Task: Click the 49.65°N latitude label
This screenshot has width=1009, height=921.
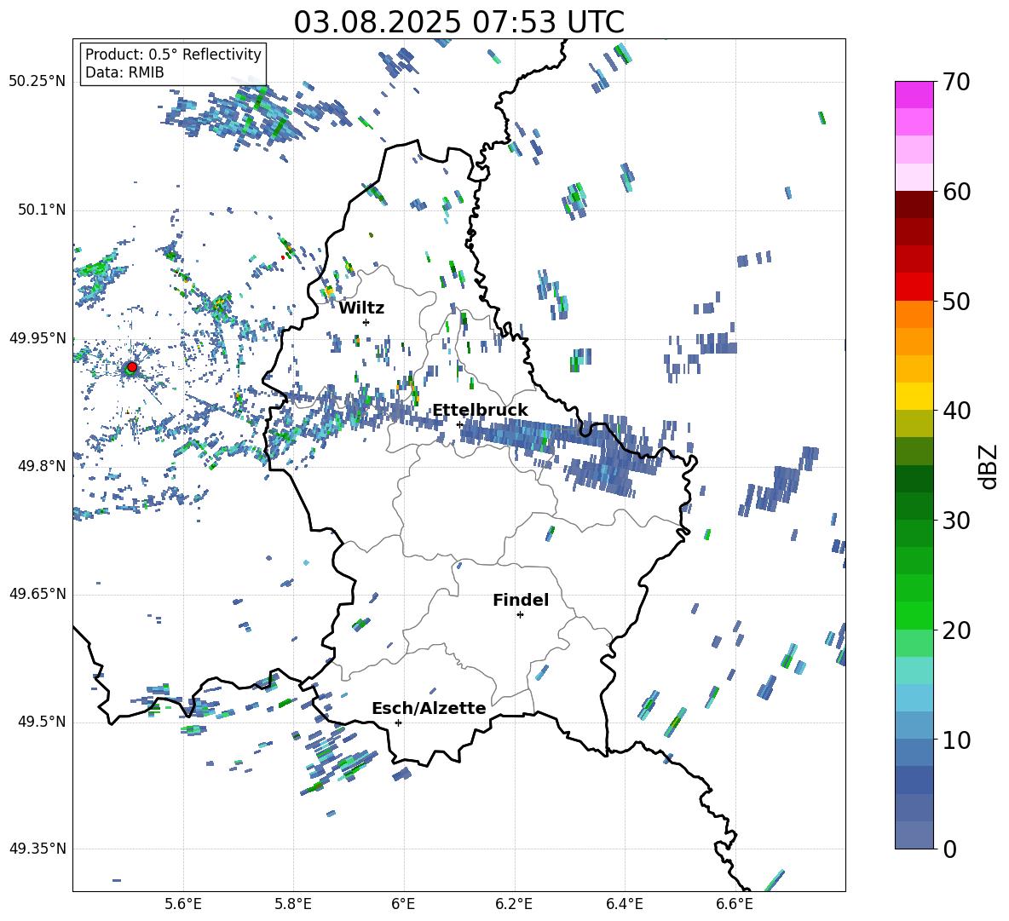Action: tap(37, 594)
